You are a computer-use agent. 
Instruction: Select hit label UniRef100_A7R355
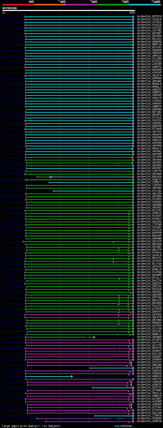click(149, 64)
